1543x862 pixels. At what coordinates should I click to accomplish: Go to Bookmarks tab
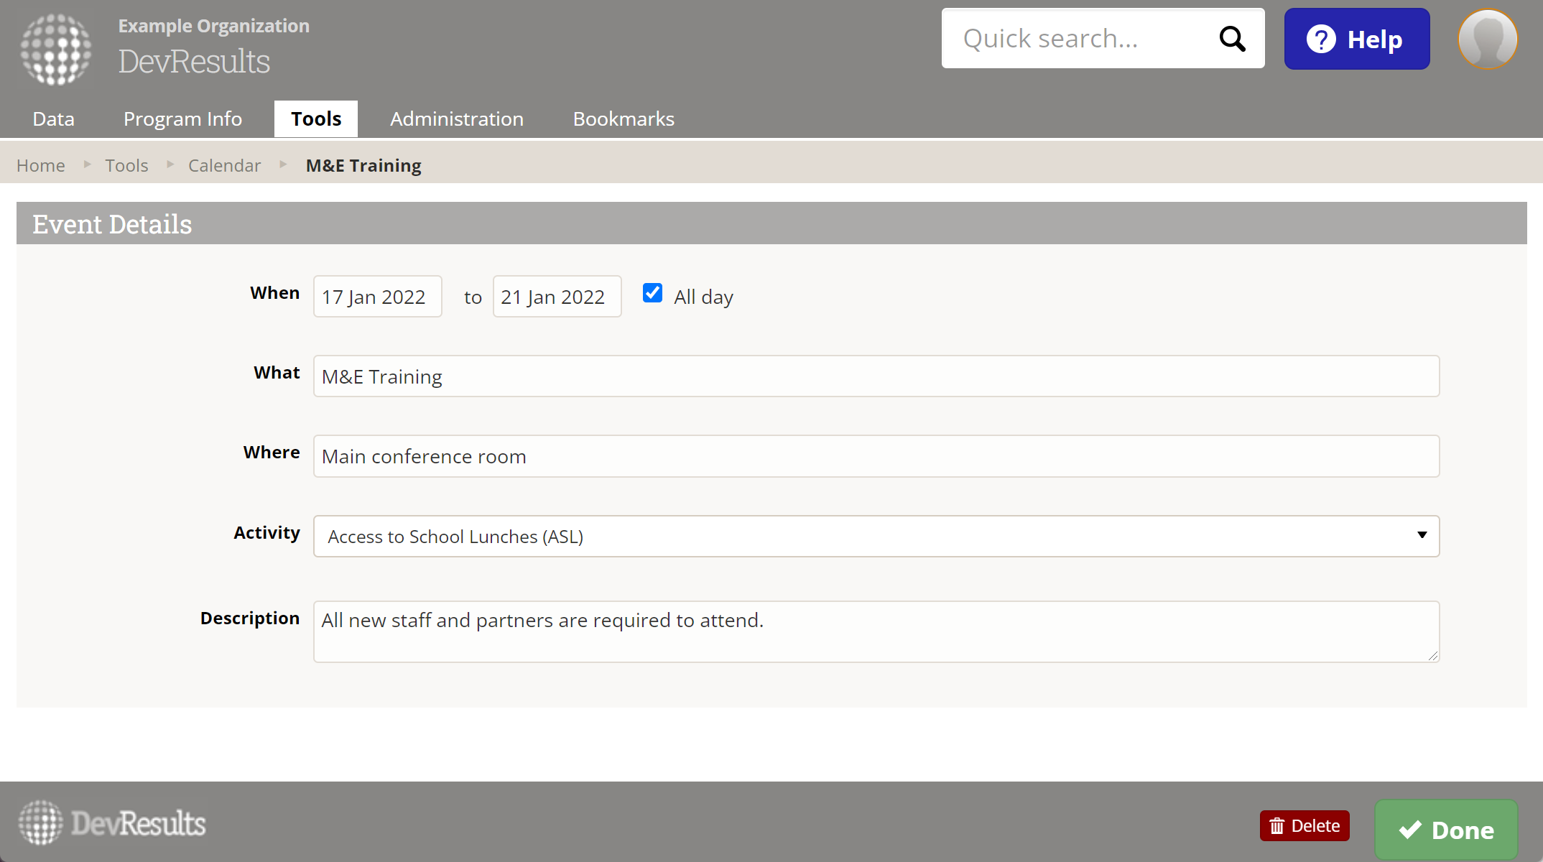pyautogui.click(x=623, y=119)
